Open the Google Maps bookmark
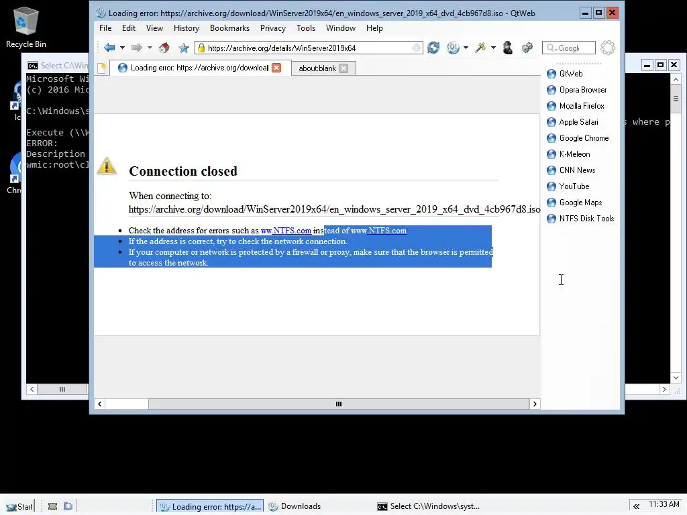Screen dimensions: 687x515 [574, 203]
